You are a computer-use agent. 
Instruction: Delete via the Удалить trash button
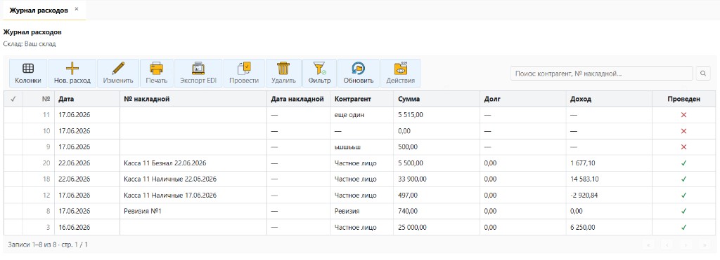coord(283,74)
